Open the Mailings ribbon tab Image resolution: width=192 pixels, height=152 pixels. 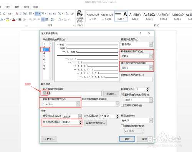[x=17, y=7]
